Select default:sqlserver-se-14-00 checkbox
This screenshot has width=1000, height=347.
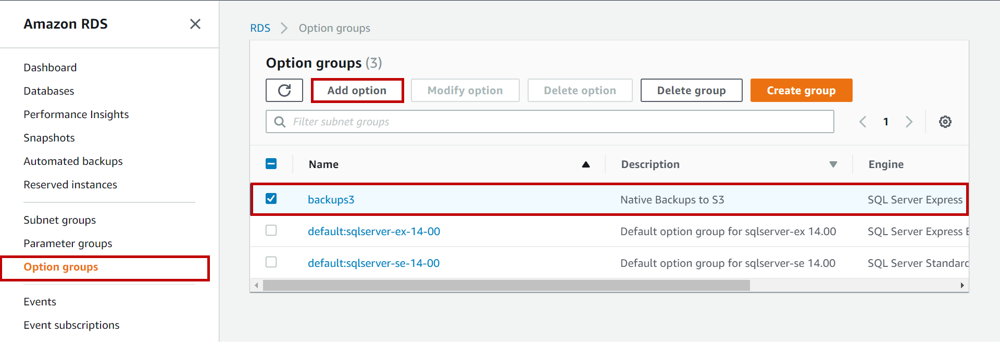(271, 262)
